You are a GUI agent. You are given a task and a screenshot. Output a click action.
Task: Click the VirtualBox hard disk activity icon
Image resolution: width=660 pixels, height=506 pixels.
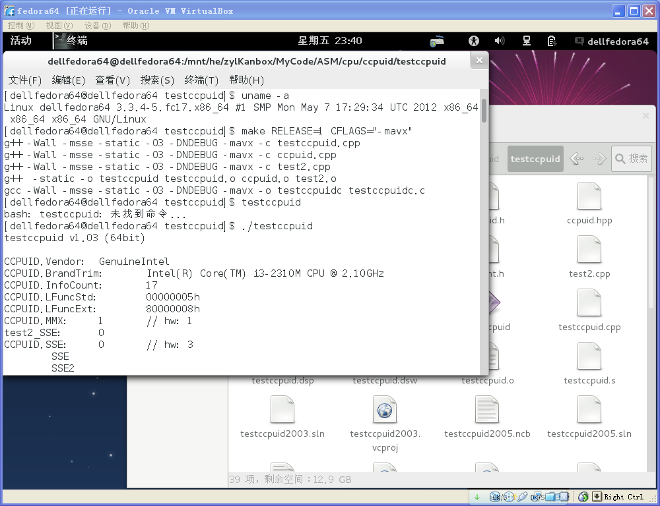(x=496, y=497)
